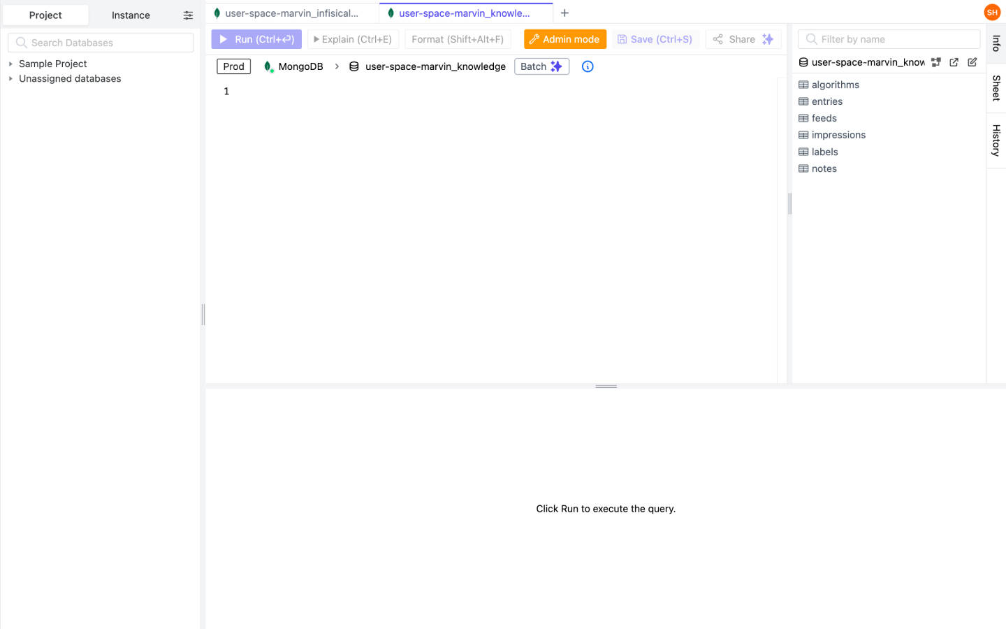Expand the Sample Project tree item
This screenshot has width=1006, height=629.
pyautogui.click(x=10, y=64)
